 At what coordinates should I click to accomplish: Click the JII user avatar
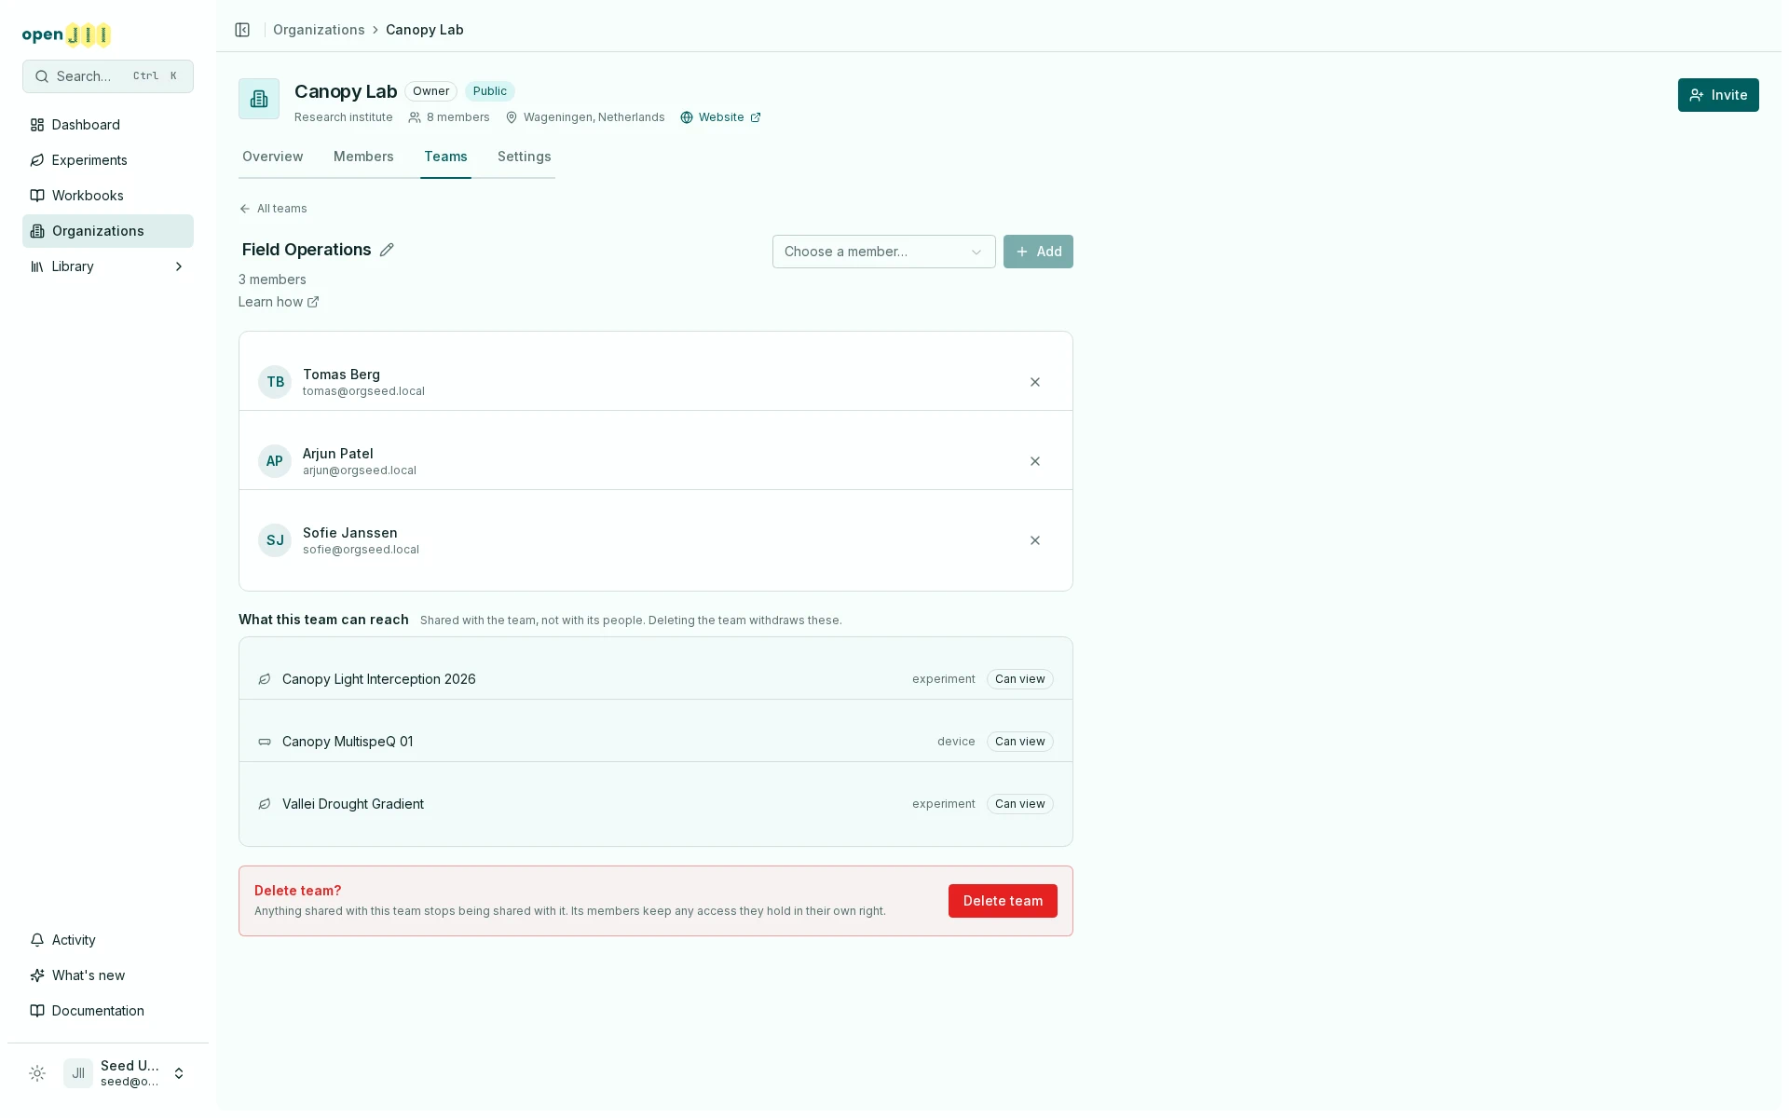[x=78, y=1073]
